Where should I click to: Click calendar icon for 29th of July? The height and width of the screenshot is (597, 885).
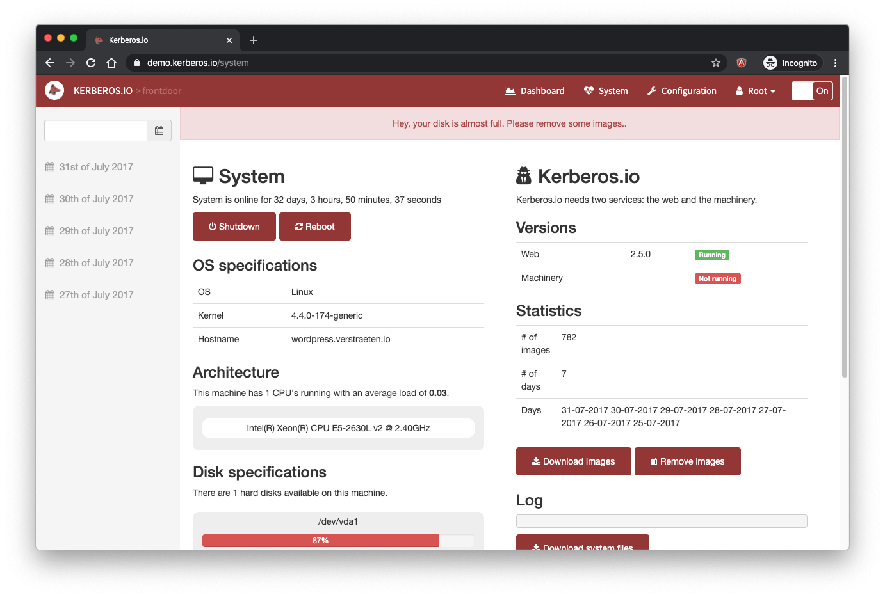[50, 231]
